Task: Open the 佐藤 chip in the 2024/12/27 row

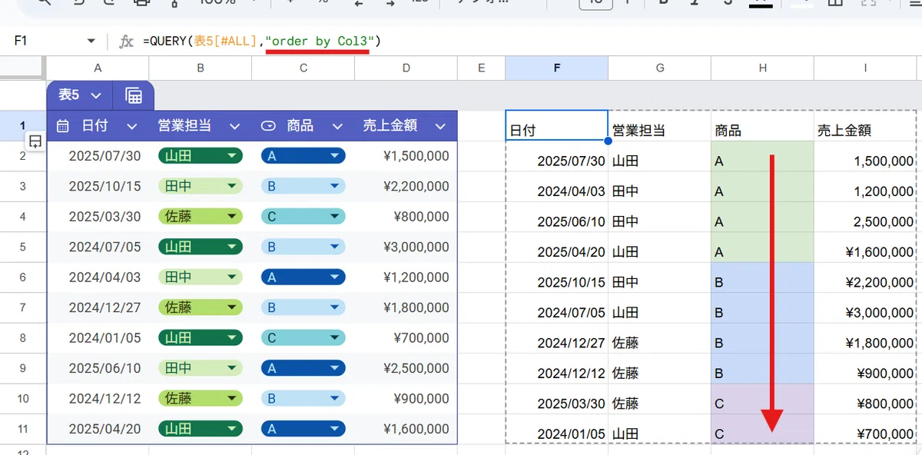Action: pos(201,307)
